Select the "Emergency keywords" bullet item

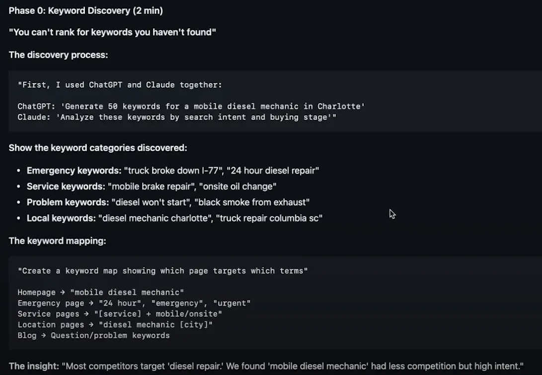pyautogui.click(x=172, y=171)
